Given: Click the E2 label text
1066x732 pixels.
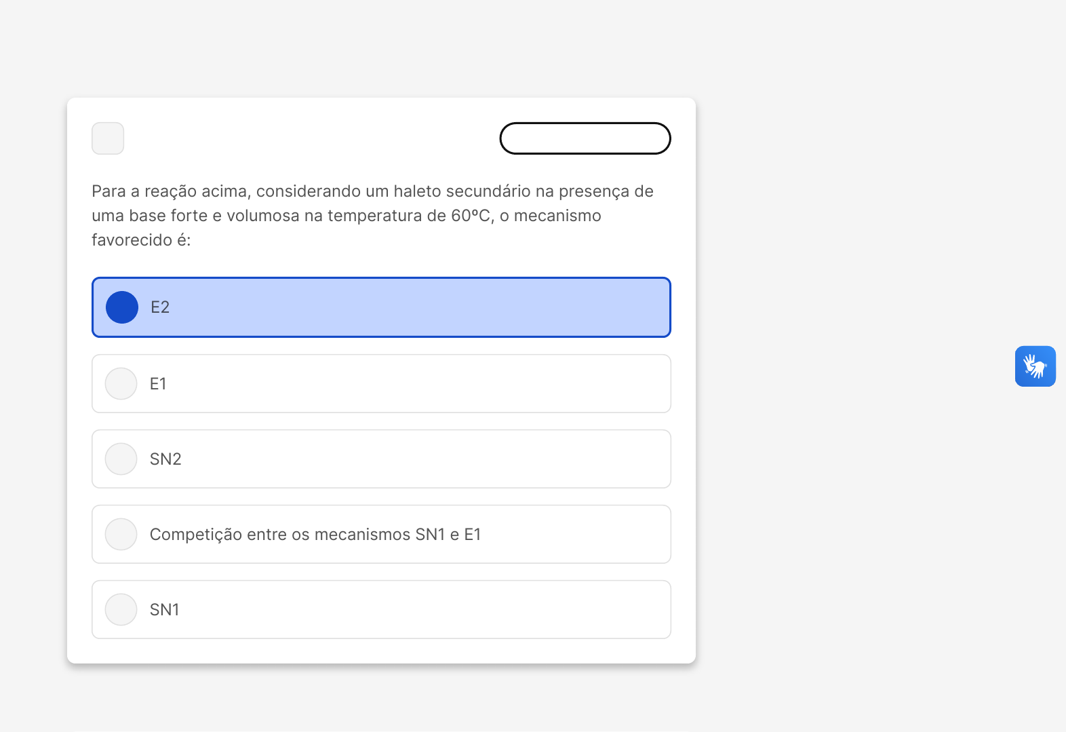Looking at the screenshot, I should coord(160,307).
